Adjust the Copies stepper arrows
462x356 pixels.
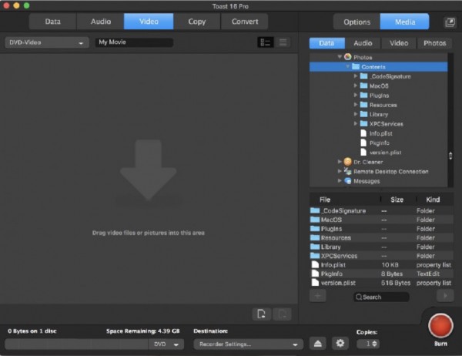[374, 344]
